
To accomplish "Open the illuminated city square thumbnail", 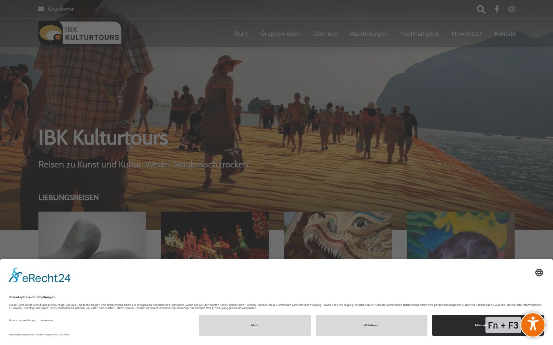I will [x=215, y=235].
